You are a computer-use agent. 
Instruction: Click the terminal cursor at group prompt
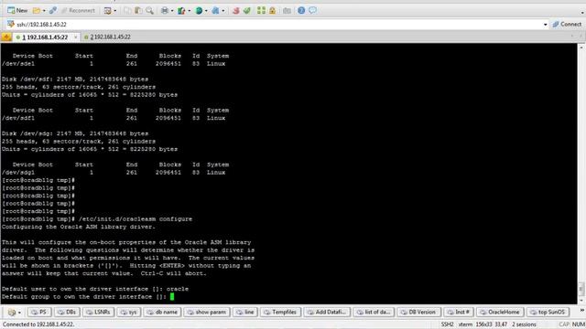click(x=172, y=296)
